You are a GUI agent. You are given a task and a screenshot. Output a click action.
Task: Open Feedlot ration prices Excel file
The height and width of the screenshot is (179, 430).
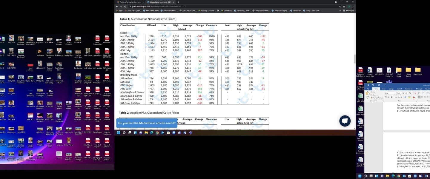pyautogui.click(x=360, y=110)
